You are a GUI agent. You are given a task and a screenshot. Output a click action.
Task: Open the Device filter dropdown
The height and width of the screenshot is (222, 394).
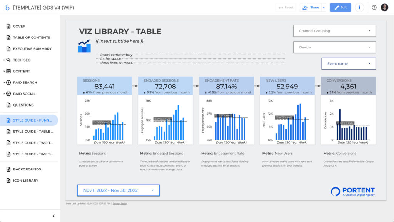point(334,47)
